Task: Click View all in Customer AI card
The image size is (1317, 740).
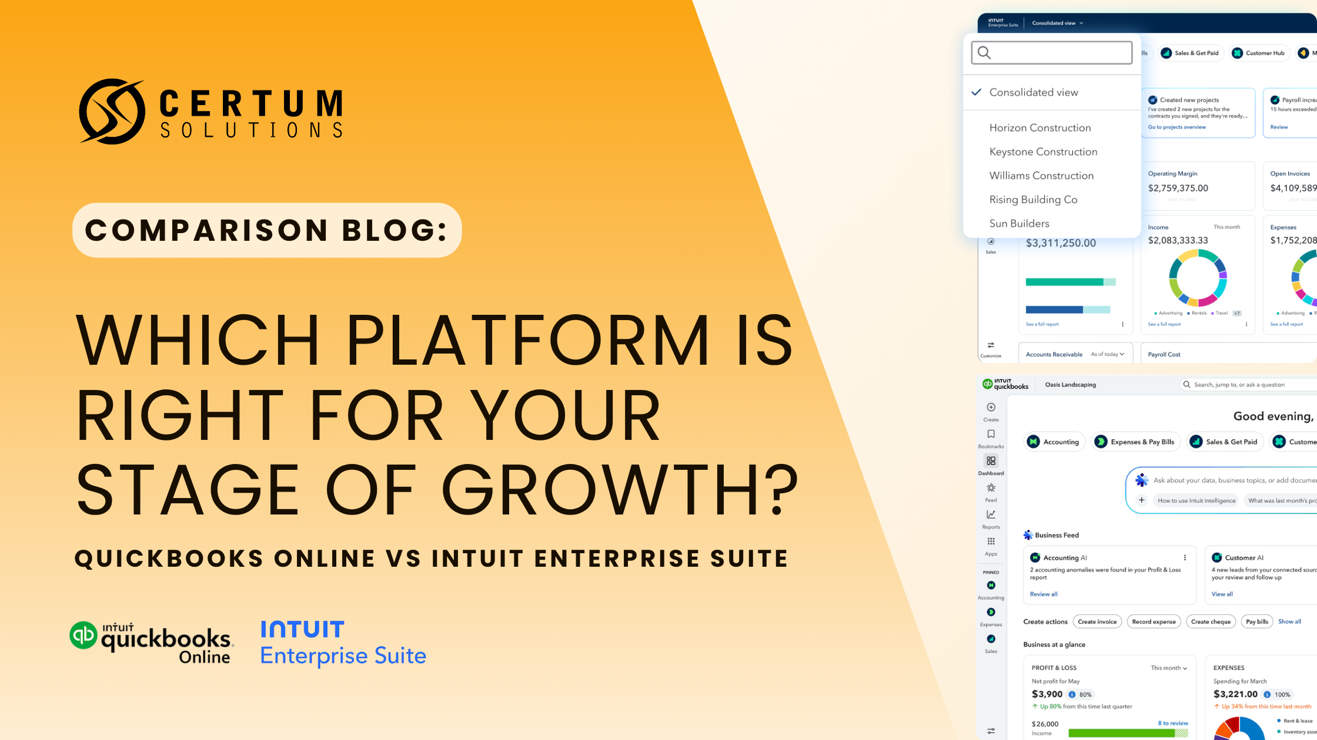Action: click(1222, 594)
